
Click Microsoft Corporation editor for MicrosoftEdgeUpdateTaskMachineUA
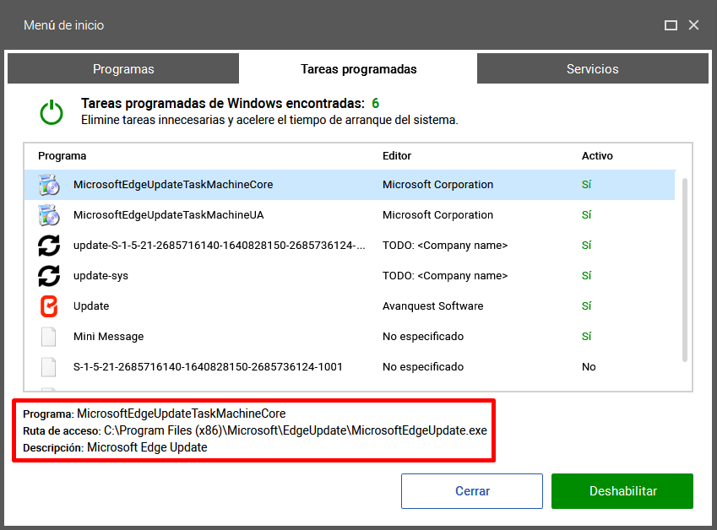coord(438,214)
